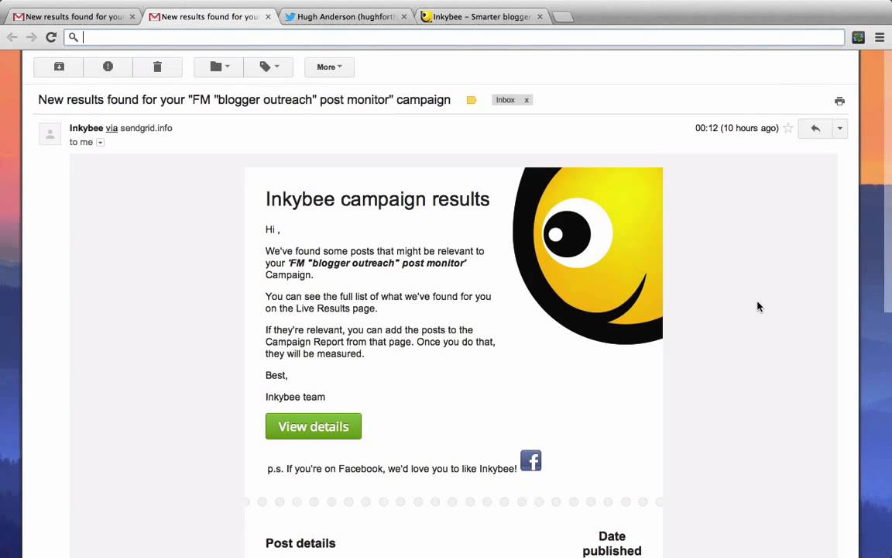Switch to the first Gmail tab
Viewport: 892px width, 558px height.
(74, 17)
